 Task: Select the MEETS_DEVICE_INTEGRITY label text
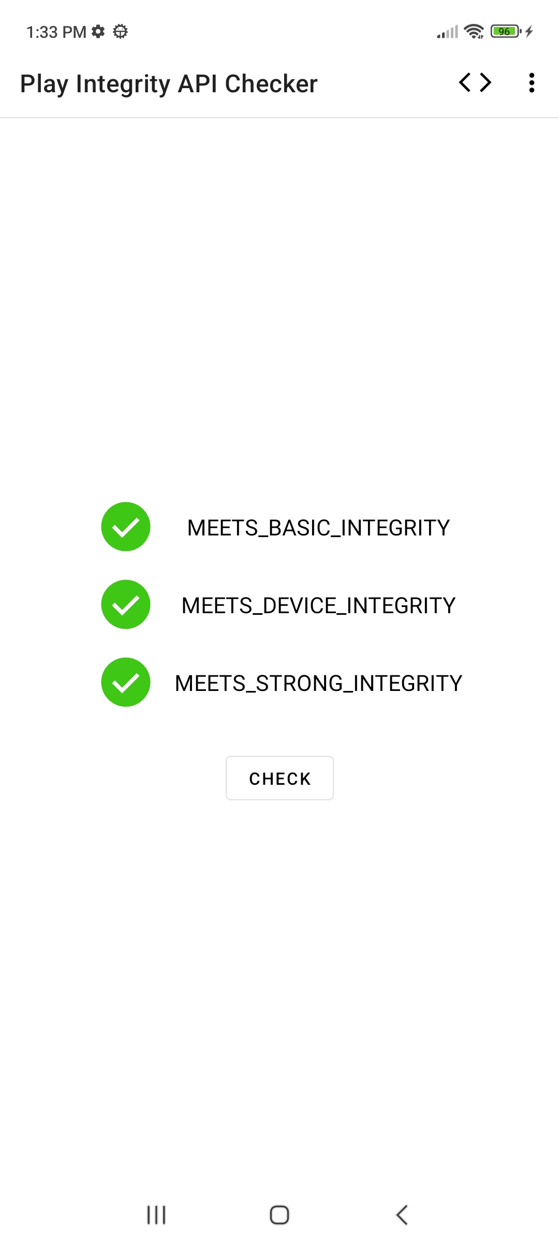point(318,605)
